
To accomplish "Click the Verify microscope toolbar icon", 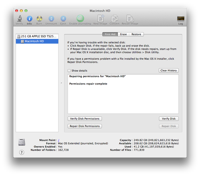I will click(x=20, y=19).
